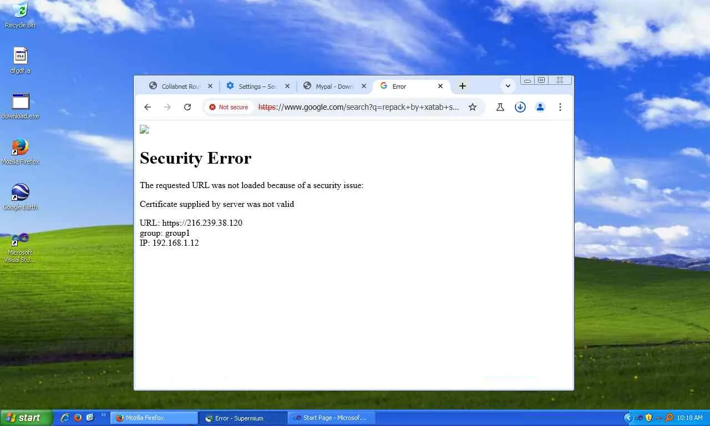Click the browser forward arrow
This screenshot has height=426, width=710.
(x=168, y=107)
